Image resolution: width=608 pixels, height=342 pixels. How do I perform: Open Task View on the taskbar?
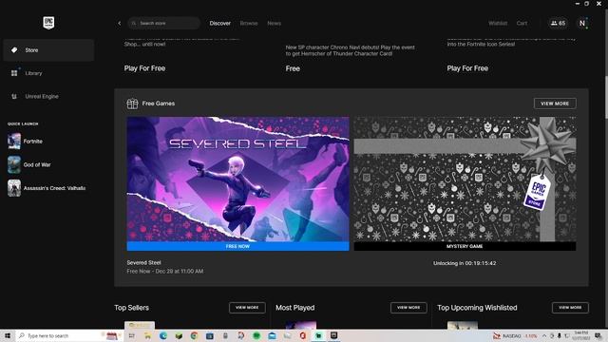131,335
